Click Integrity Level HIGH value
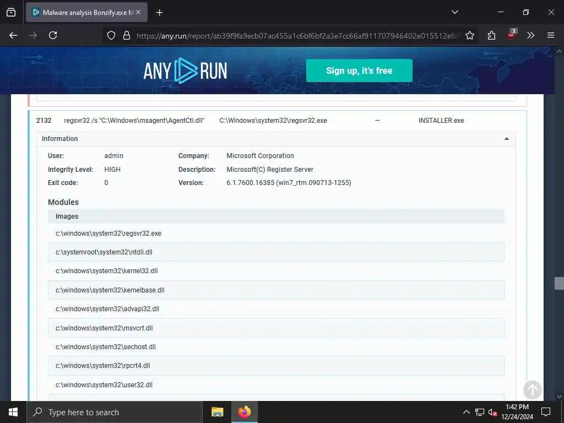Image resolution: width=564 pixels, height=423 pixels. tap(112, 170)
